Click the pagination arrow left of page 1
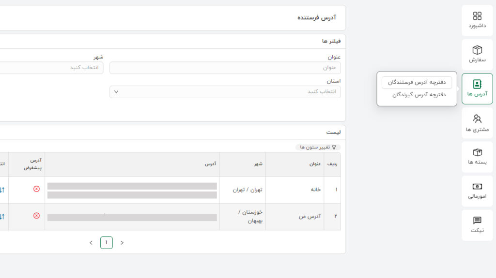 click(91, 243)
